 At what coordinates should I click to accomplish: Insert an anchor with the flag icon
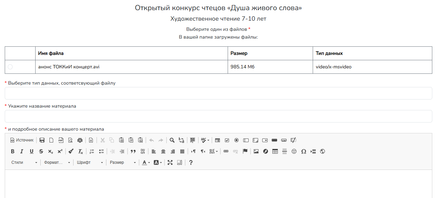[x=245, y=151]
